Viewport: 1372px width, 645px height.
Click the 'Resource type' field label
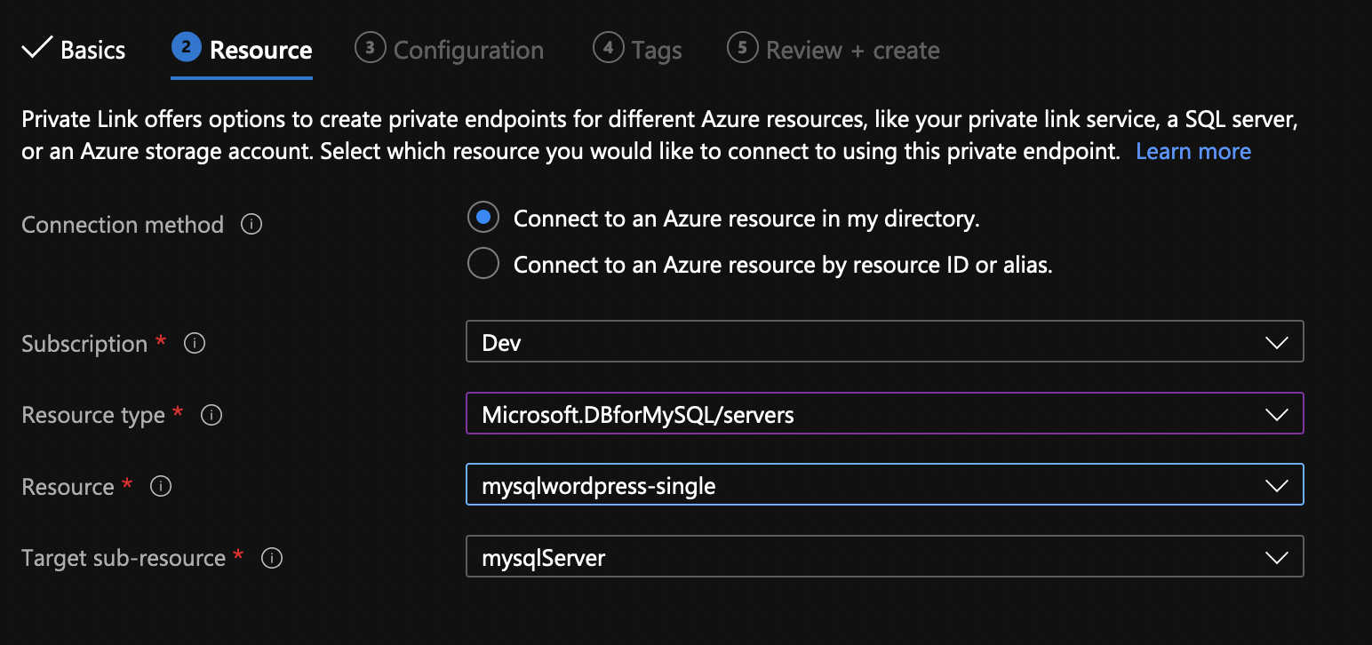tap(93, 415)
